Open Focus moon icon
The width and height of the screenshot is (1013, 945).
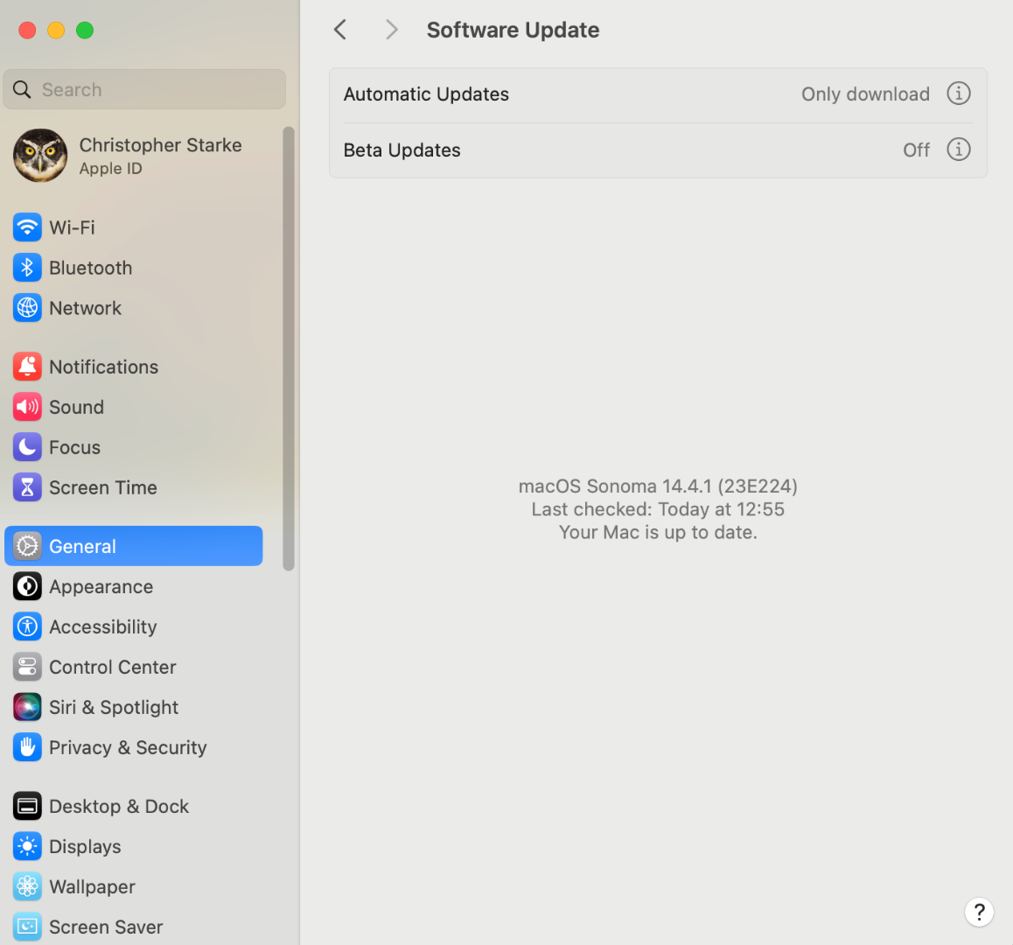point(27,447)
